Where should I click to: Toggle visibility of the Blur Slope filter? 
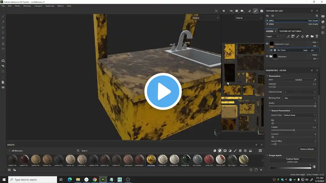click(x=271, y=50)
